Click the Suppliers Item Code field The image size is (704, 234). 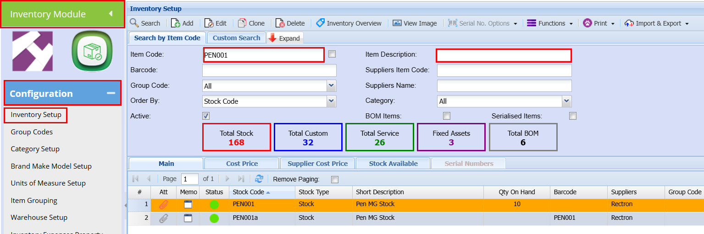[504, 70]
